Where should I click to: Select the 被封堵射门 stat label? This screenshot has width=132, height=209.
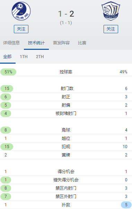(x=66, y=113)
